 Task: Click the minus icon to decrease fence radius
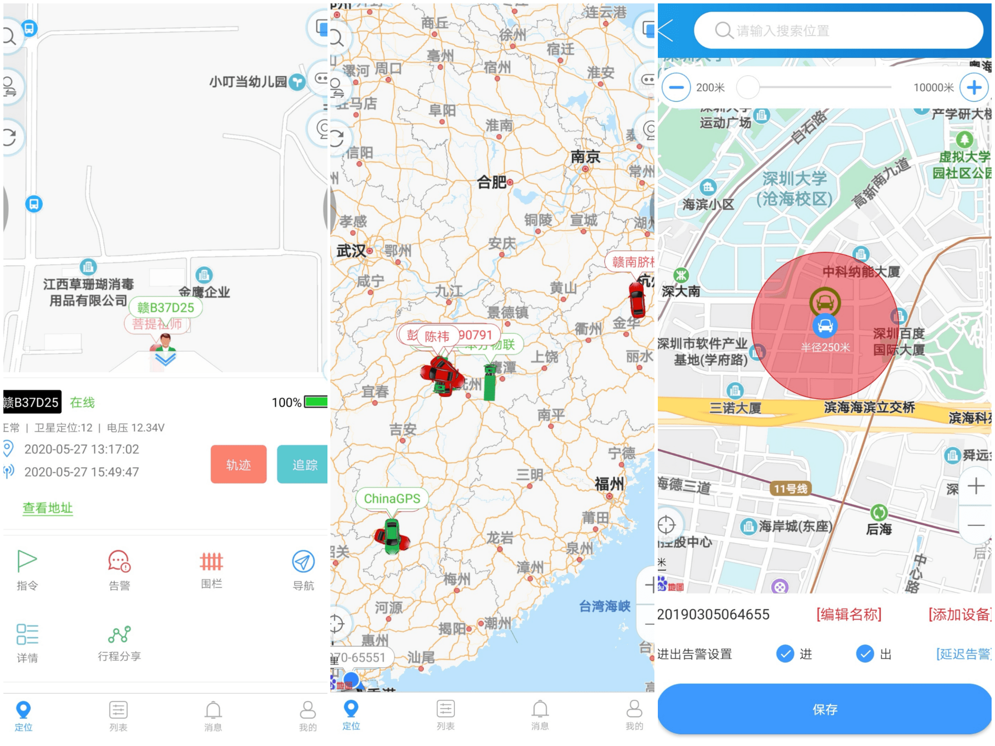pos(676,87)
